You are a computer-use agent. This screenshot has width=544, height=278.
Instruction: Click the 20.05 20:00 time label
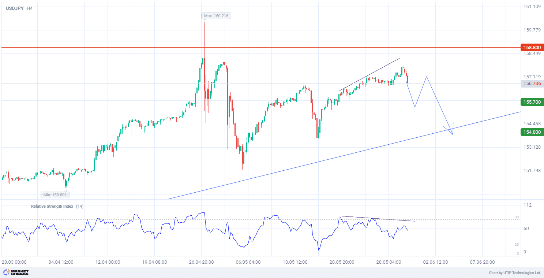[x=342, y=262]
